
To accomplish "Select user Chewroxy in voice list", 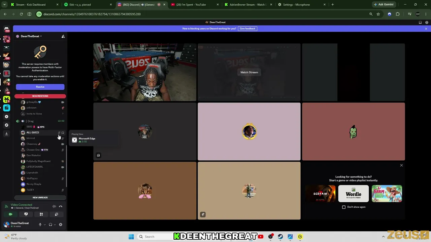I will (x=42, y=144).
